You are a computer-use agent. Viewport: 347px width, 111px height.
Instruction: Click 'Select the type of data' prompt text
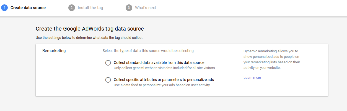[148, 51]
